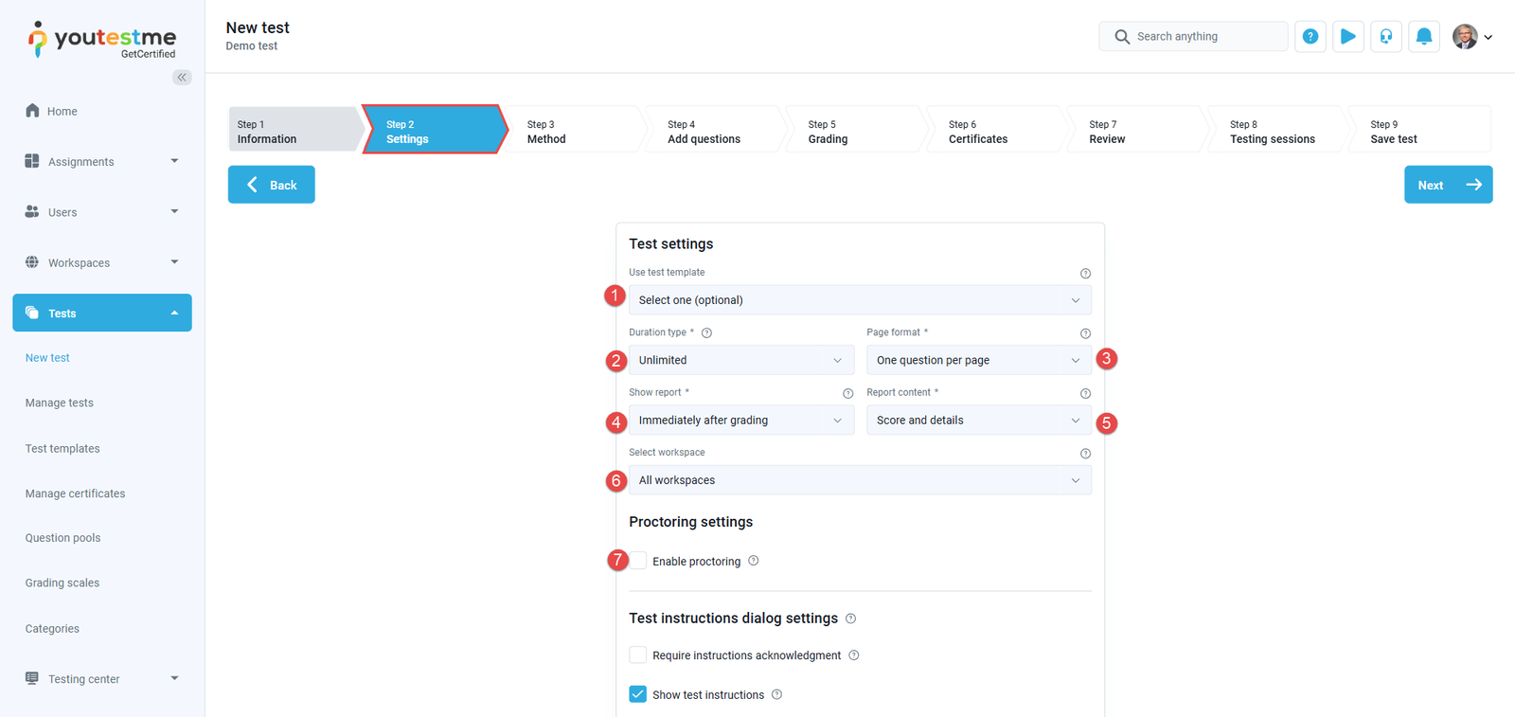Collapse the sidebar with double-chevron icon

[x=182, y=78]
